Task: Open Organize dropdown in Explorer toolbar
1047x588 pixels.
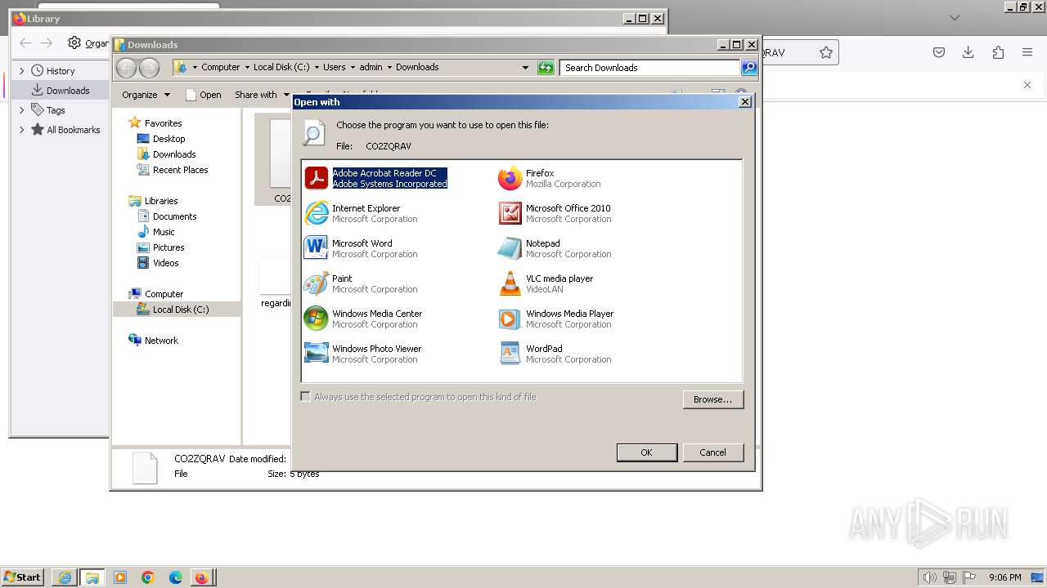Action: point(146,95)
